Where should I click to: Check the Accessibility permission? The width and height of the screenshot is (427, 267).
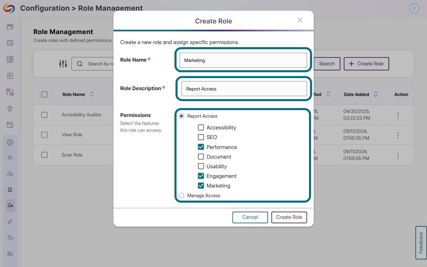201,128
